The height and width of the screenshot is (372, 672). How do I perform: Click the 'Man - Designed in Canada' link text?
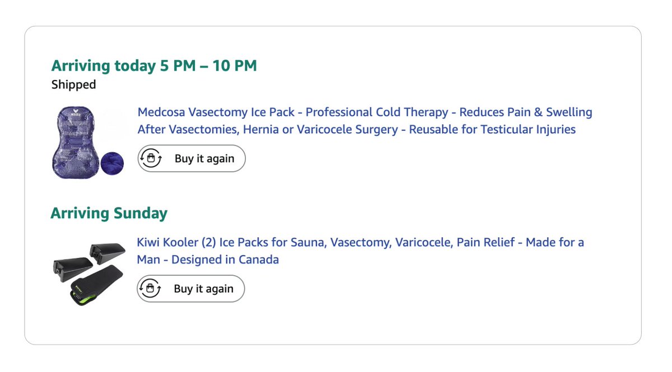tap(208, 260)
